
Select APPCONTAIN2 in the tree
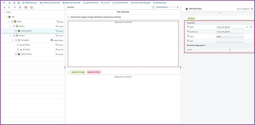[26, 54]
